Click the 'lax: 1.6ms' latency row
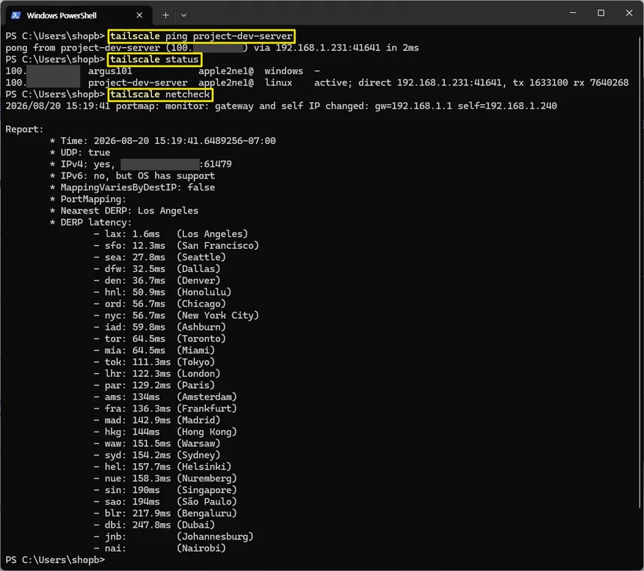The width and height of the screenshot is (644, 571). [x=171, y=235]
